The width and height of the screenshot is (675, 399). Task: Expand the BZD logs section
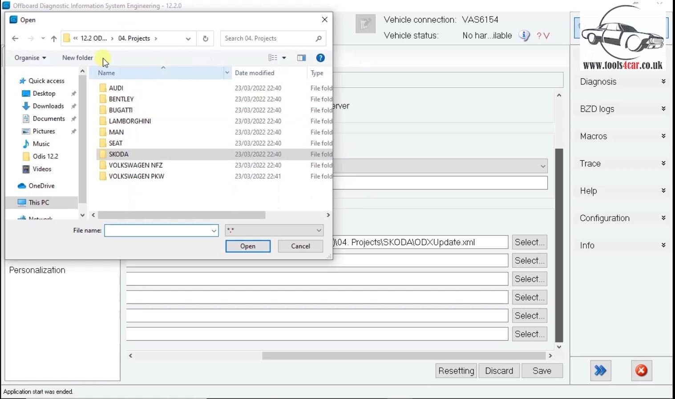click(622, 109)
